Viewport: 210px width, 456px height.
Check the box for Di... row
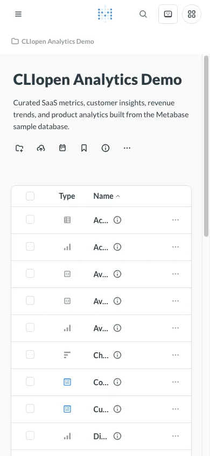point(30,435)
